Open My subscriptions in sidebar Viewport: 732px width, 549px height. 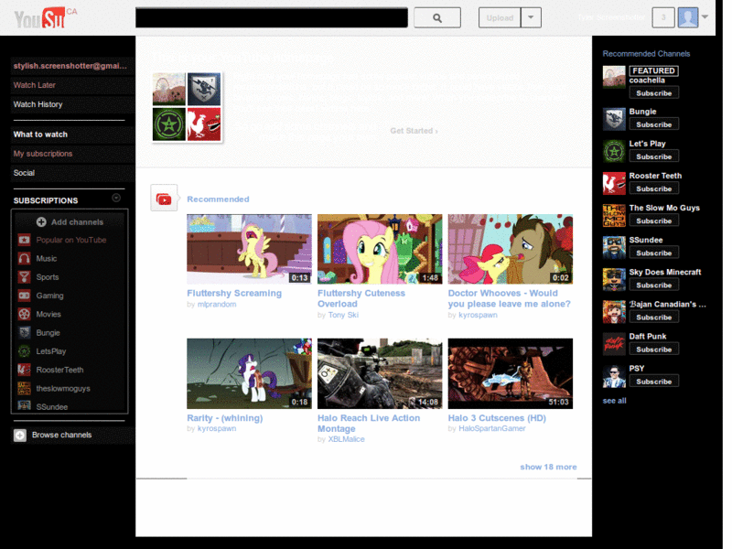pos(43,154)
